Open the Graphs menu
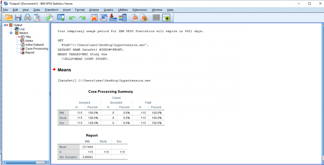 [x=108, y=10]
